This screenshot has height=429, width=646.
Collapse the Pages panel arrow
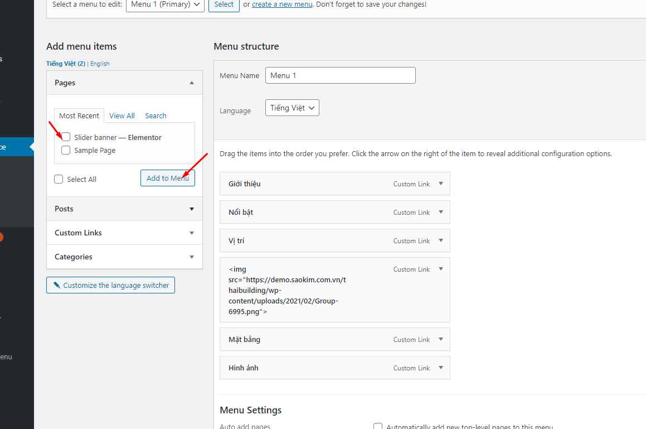(x=192, y=83)
